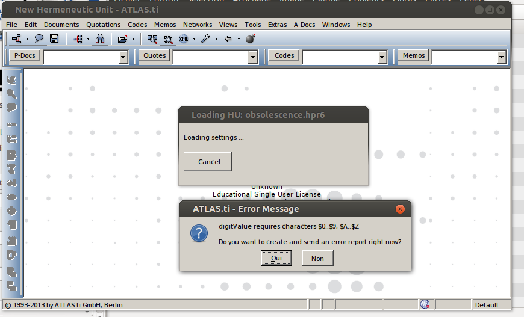The image size is (524, 317).
Task: Open dropdown arrow next to XML icon
Action: pos(194,39)
